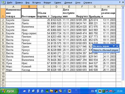Select cell with value $524 020
The image size is (125, 94).
[x=82, y=27]
